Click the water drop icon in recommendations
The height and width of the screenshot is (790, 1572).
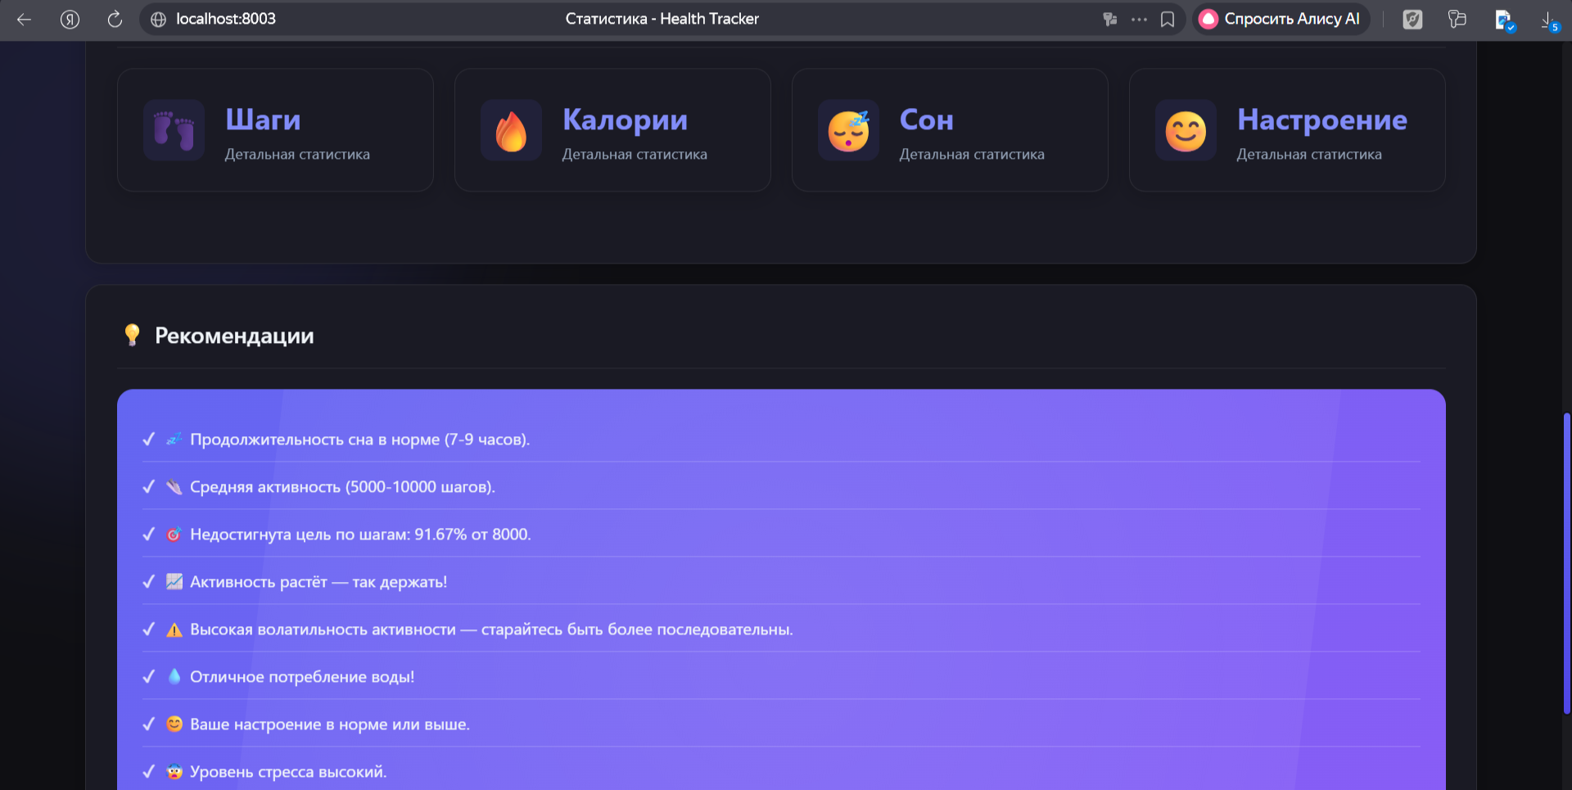(174, 676)
